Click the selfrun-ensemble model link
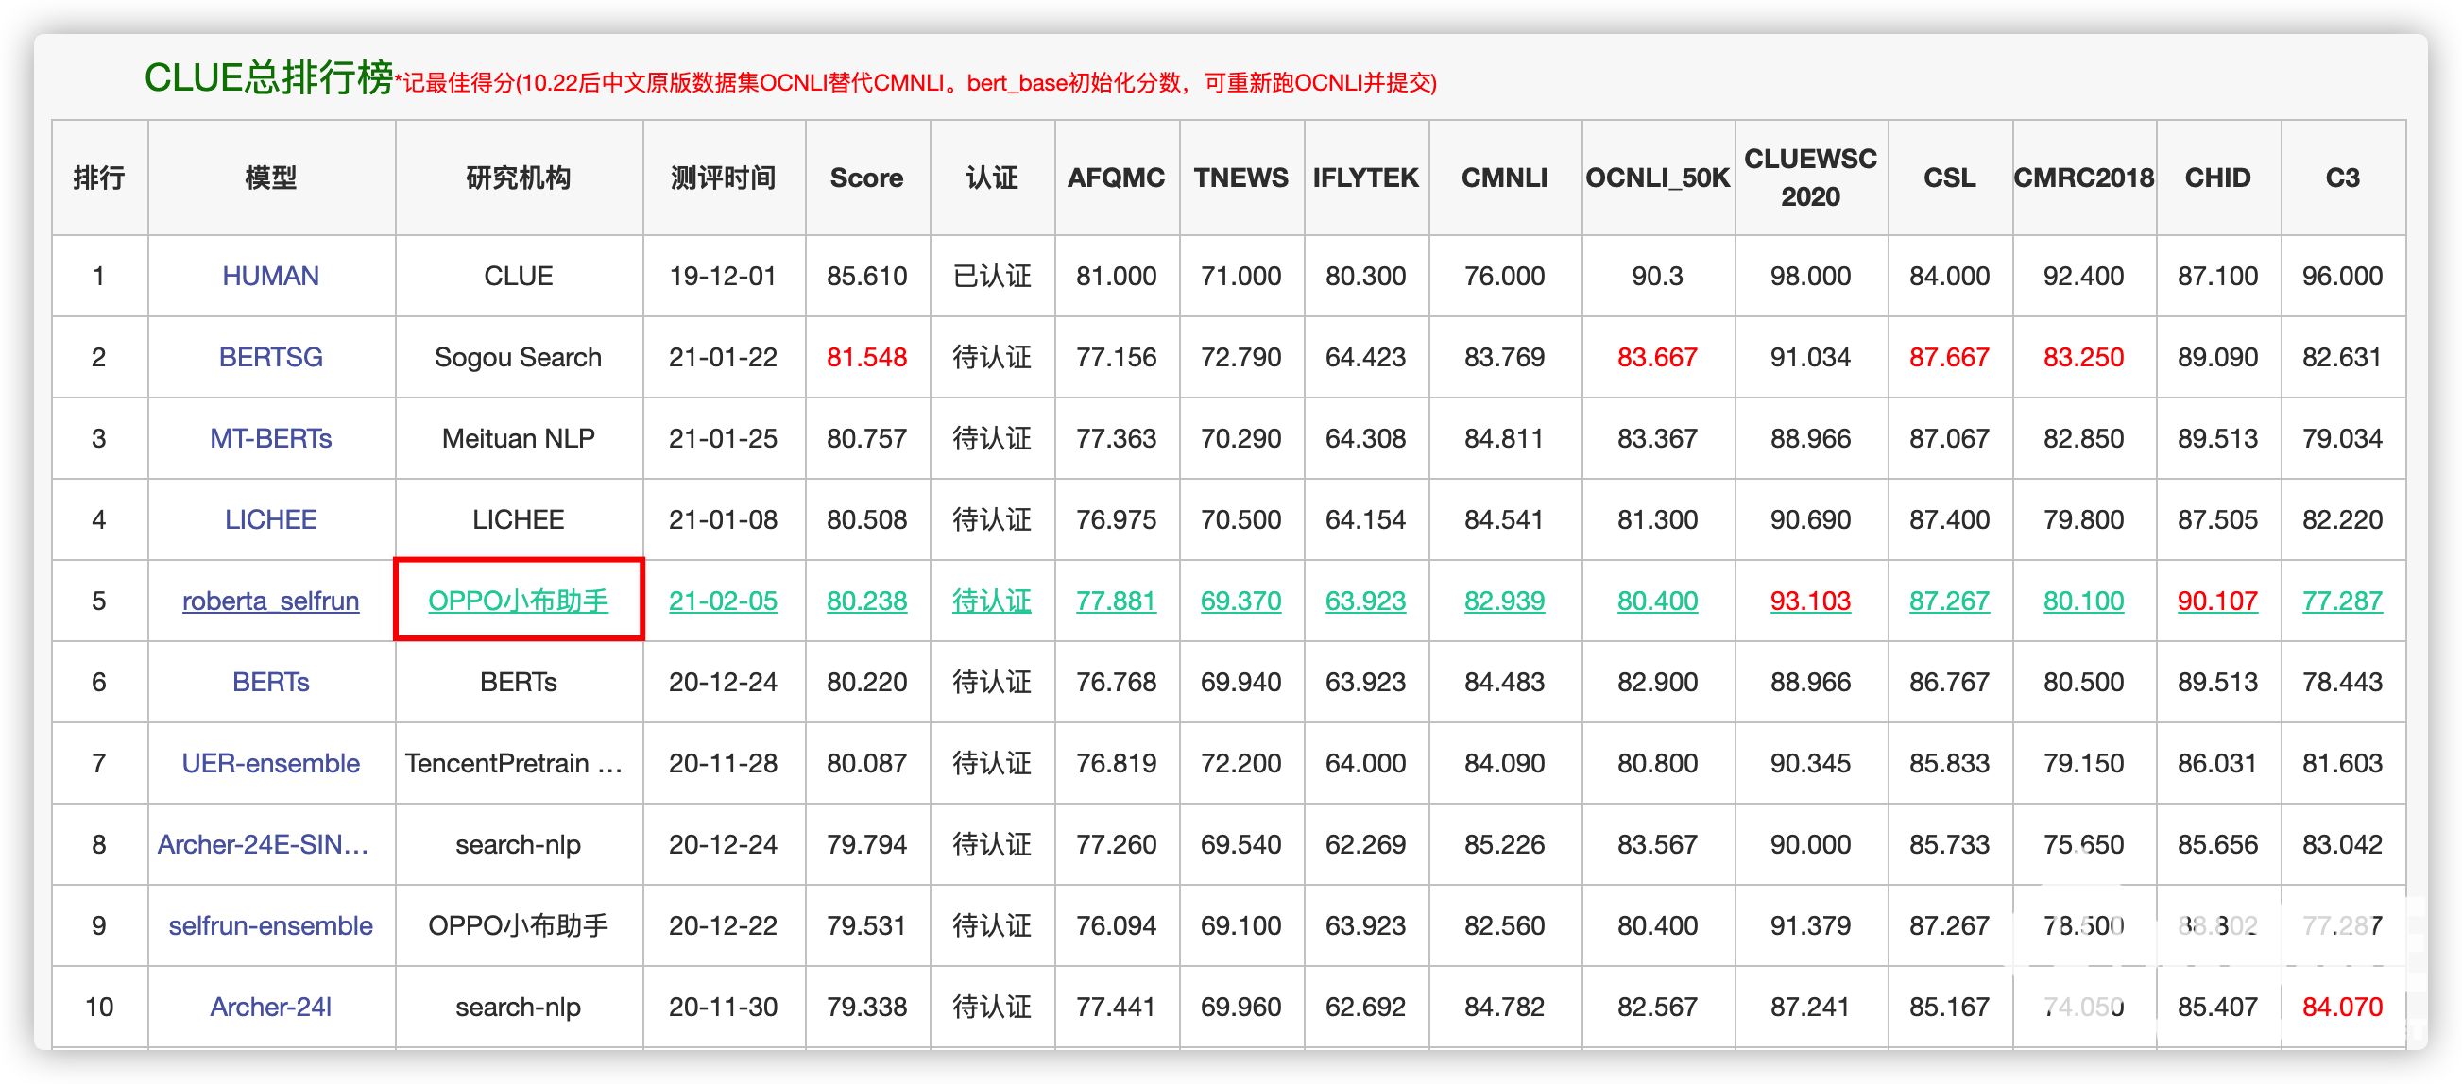 (x=270, y=925)
